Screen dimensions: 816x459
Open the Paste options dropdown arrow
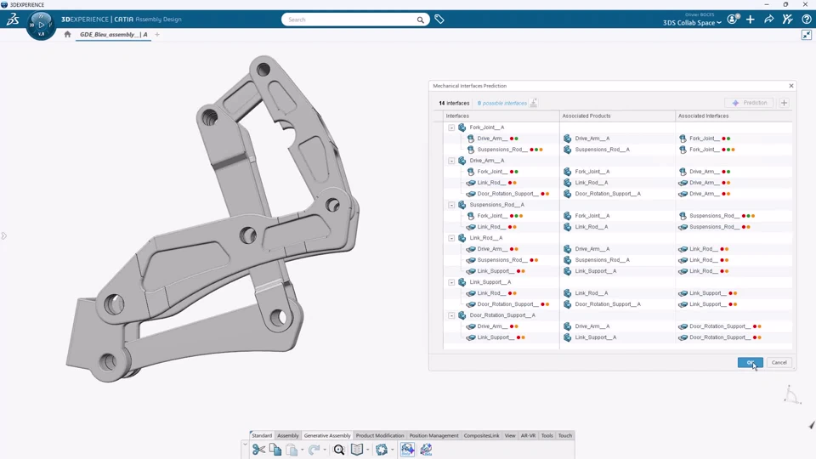click(302, 450)
